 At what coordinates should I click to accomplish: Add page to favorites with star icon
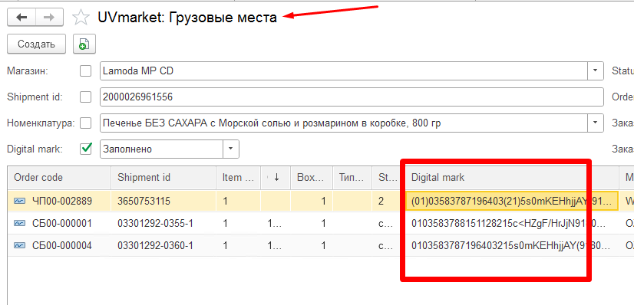[81, 18]
